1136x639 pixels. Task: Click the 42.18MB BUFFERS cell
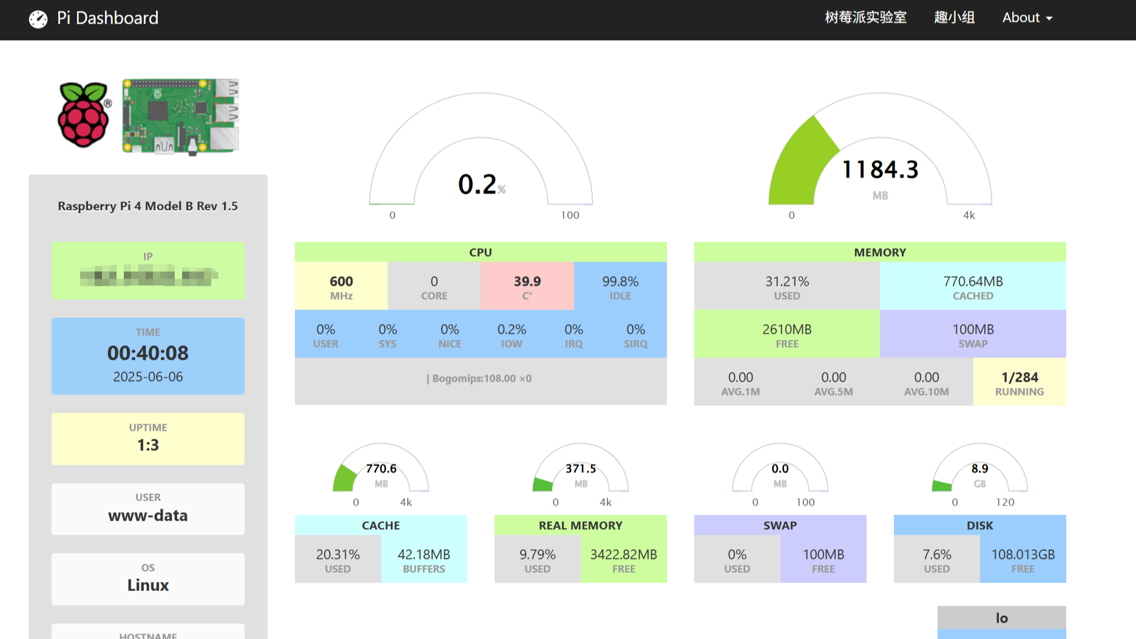pos(424,560)
